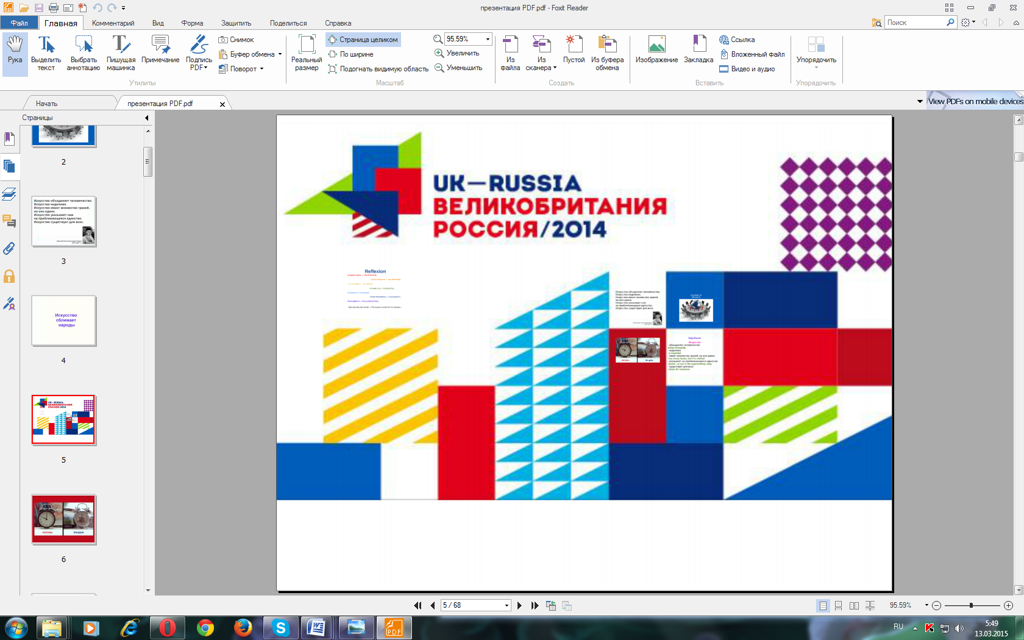Open the Security lock sidebar panel
The height and width of the screenshot is (640, 1024).
[x=9, y=276]
